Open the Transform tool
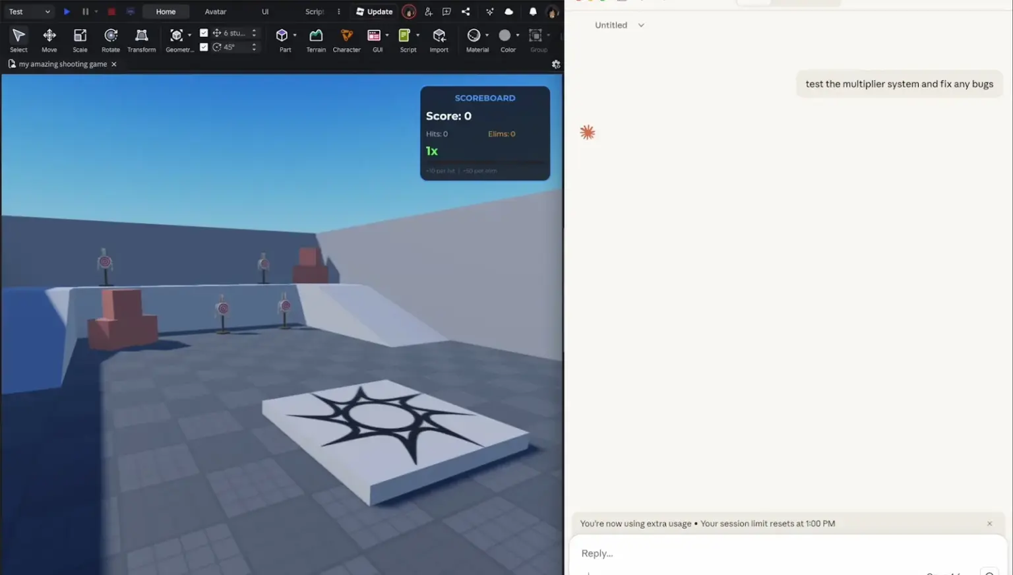 pos(141,39)
